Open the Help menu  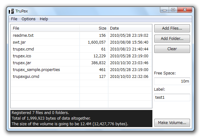pyautogui.click(x=44, y=19)
